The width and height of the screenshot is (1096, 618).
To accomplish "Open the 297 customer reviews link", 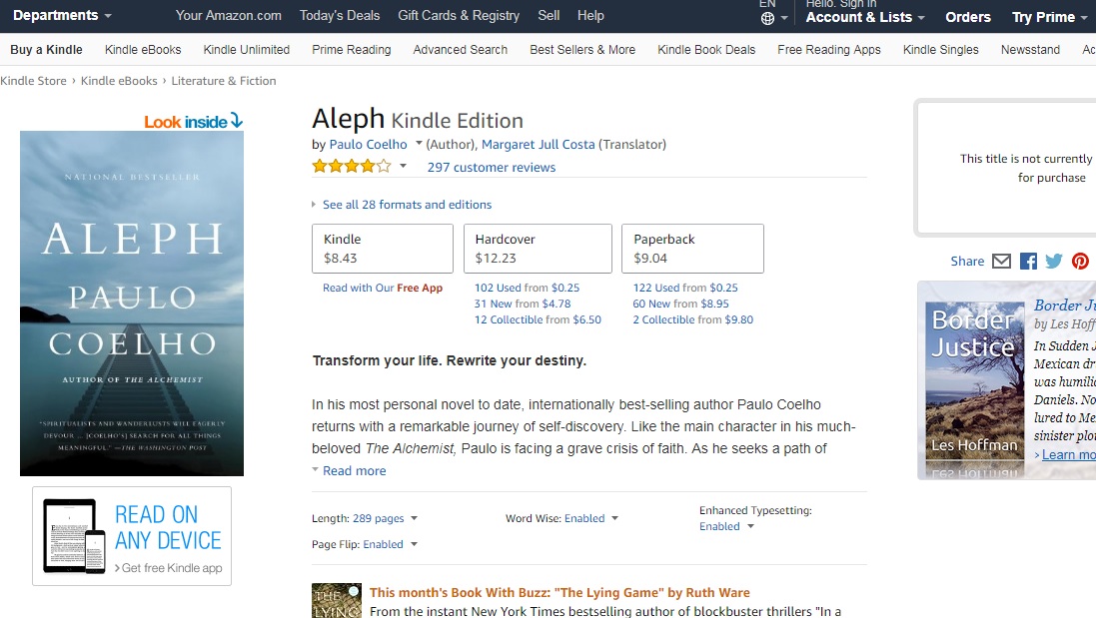I will click(x=491, y=168).
